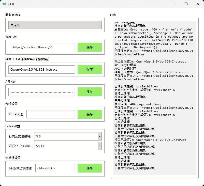The image size is (204, 186).
Task: Open the 服务商选择 dropdown showing 自定义
Action: tap(55, 25)
